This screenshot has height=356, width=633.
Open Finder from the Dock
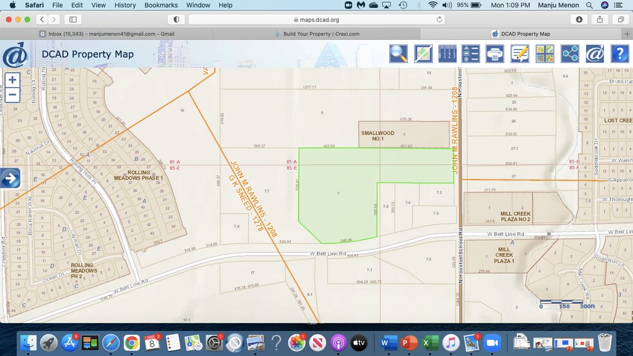[28, 342]
